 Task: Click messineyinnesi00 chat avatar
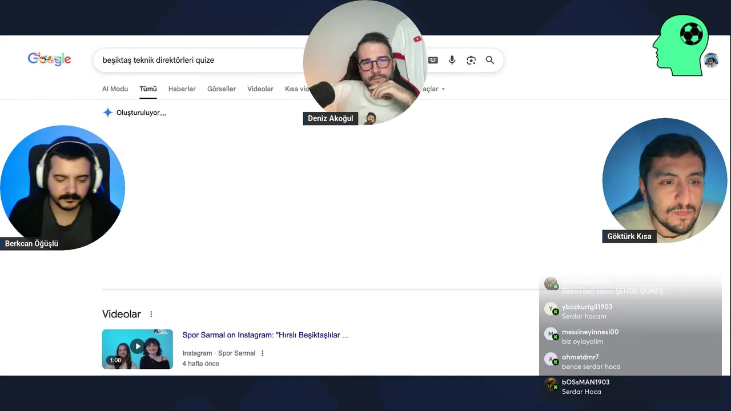pos(551,334)
